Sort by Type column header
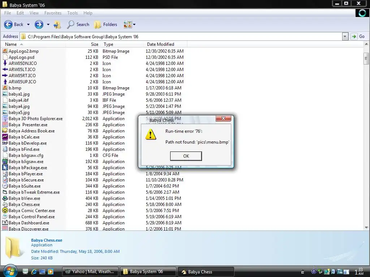Image resolution: width=370 pixels, height=277 pixels. (x=122, y=44)
